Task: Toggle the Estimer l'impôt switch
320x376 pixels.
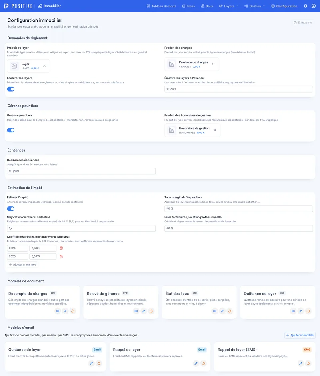Action: point(11,209)
